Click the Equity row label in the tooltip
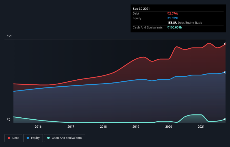Viewport: 230px width, 147px height. (137, 18)
